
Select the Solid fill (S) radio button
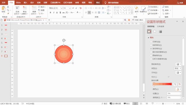(x=151, y=45)
